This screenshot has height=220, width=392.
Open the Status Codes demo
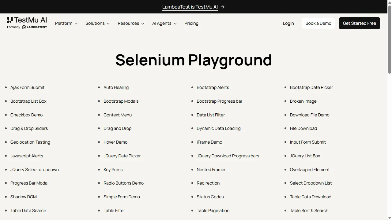[210, 197]
